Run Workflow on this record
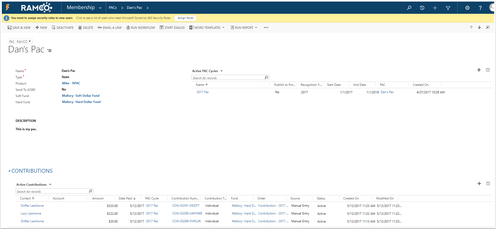The height and width of the screenshot is (229, 496). click(141, 27)
